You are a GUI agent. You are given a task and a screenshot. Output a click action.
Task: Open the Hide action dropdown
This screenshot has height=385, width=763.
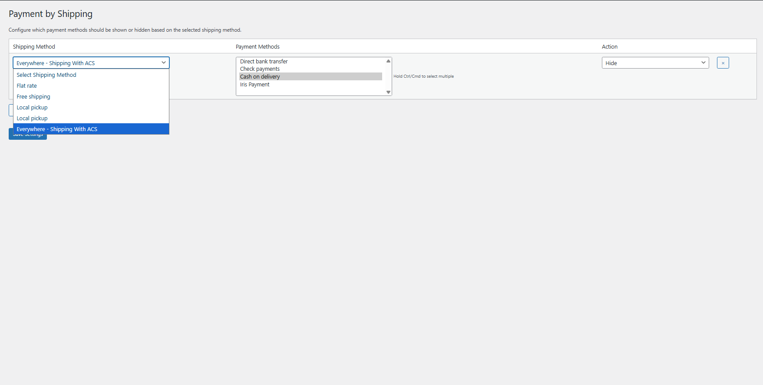click(x=655, y=63)
